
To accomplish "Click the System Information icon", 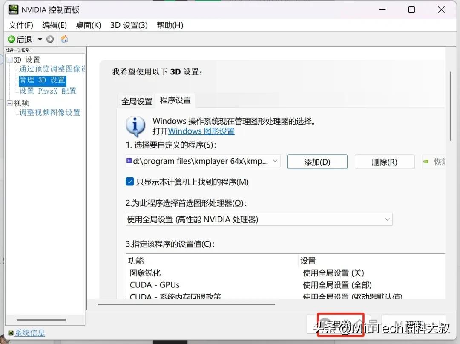I will coord(11,333).
